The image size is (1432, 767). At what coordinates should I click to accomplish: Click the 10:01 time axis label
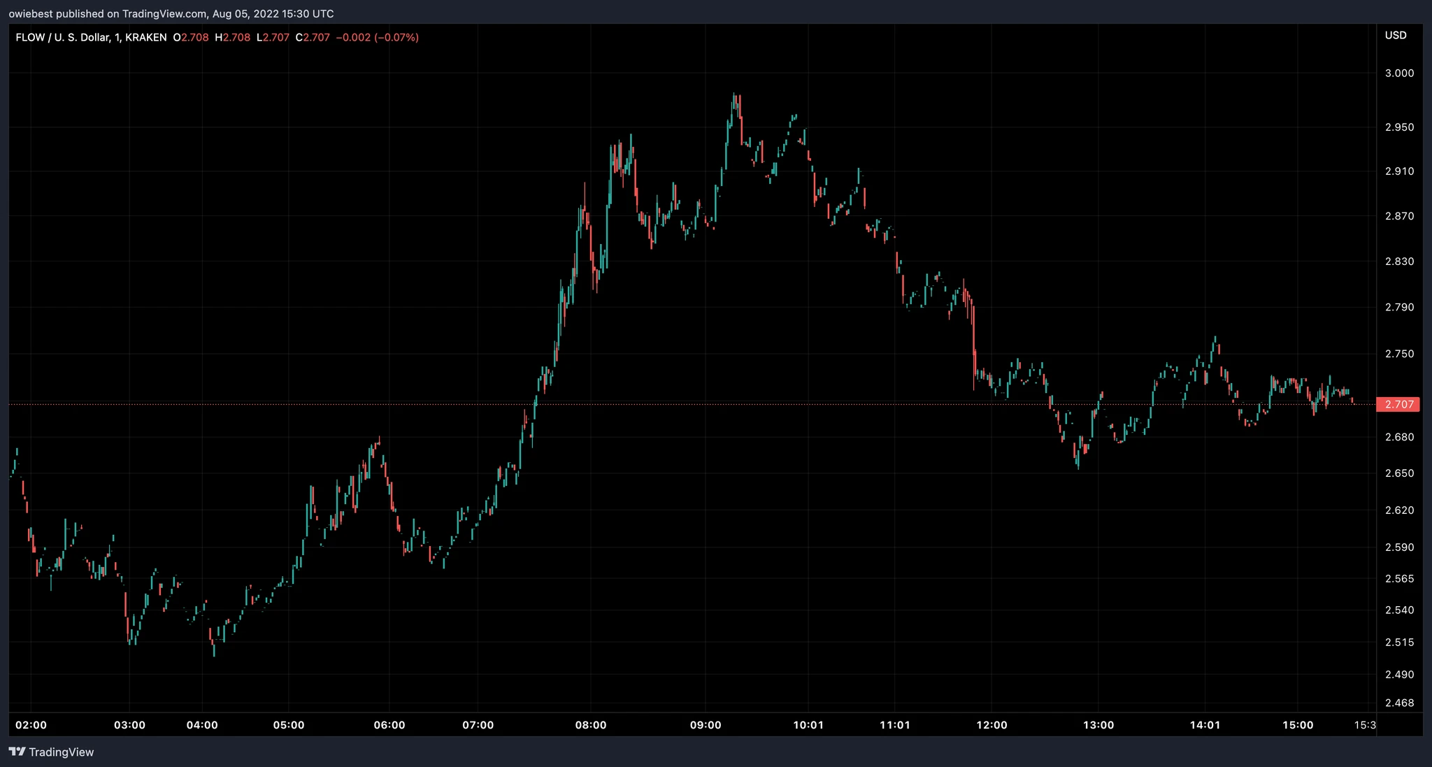pos(808,725)
